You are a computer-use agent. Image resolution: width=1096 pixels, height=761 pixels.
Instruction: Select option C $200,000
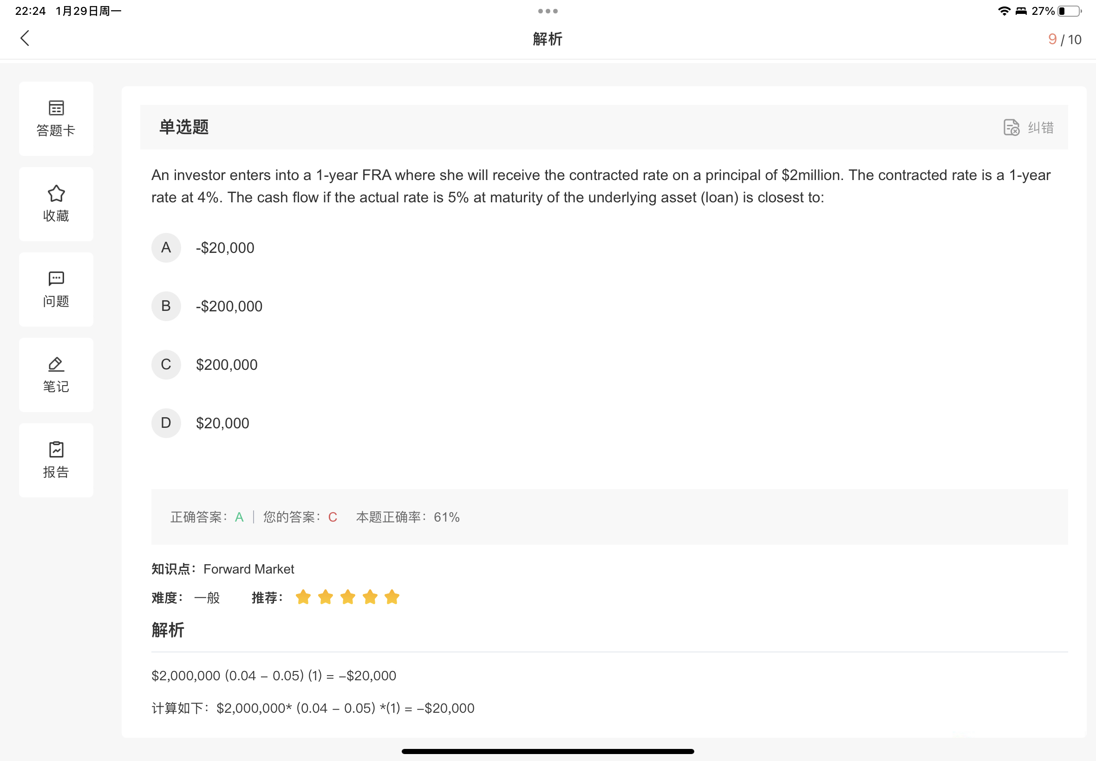coord(166,365)
